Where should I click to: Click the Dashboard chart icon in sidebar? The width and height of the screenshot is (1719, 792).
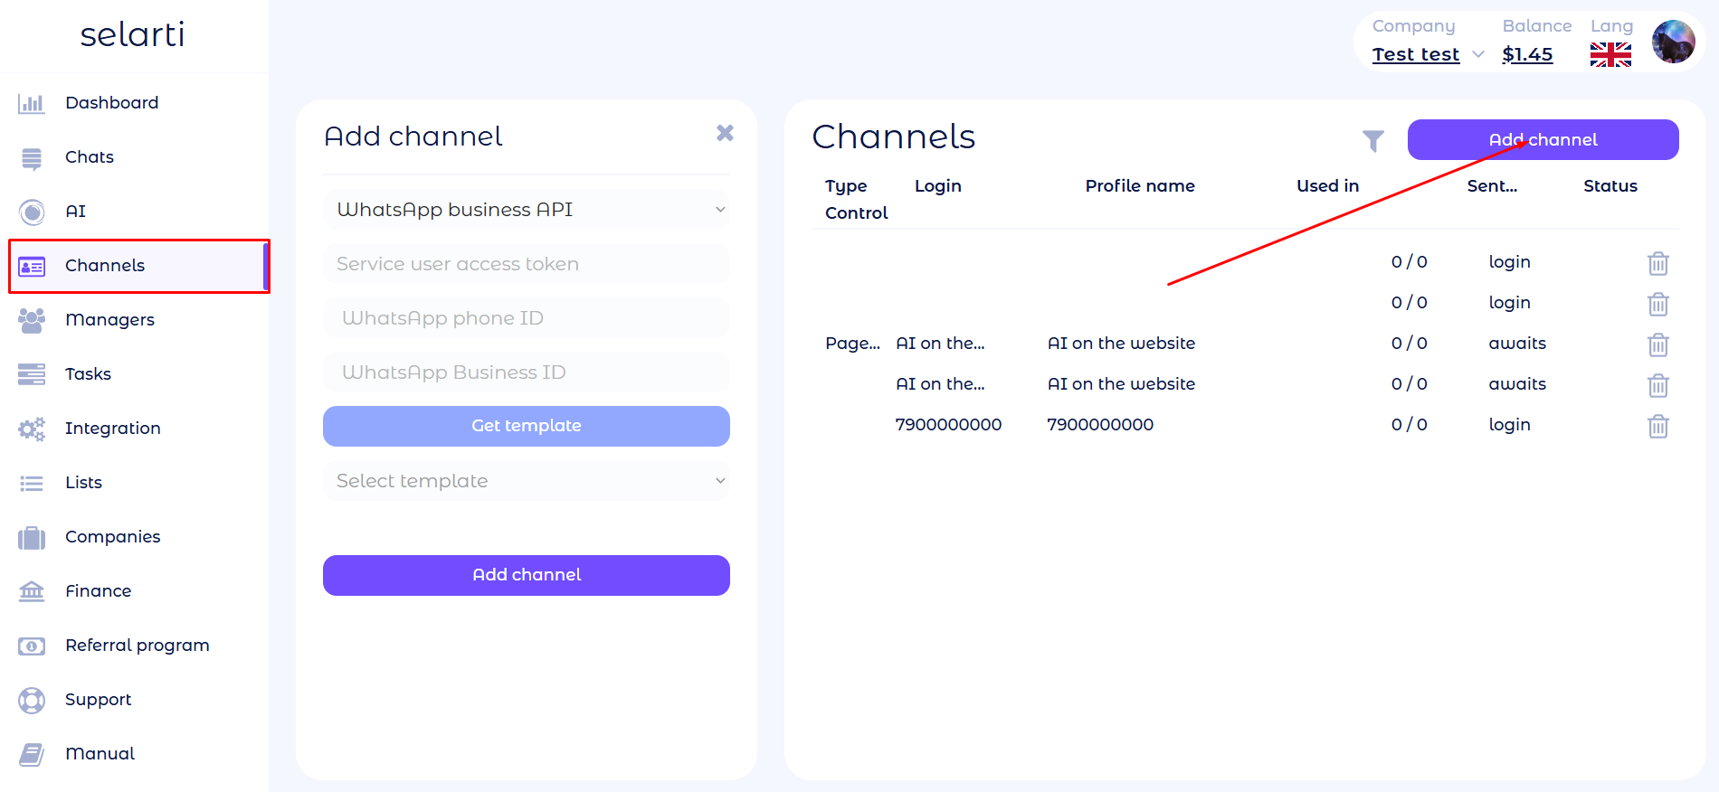(32, 103)
